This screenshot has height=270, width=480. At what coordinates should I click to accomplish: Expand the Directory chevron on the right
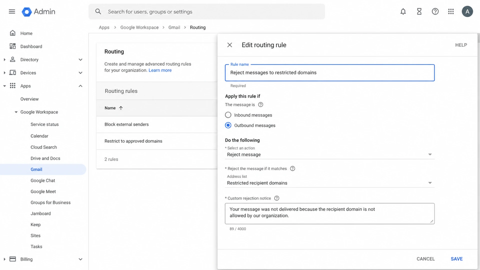(x=80, y=59)
